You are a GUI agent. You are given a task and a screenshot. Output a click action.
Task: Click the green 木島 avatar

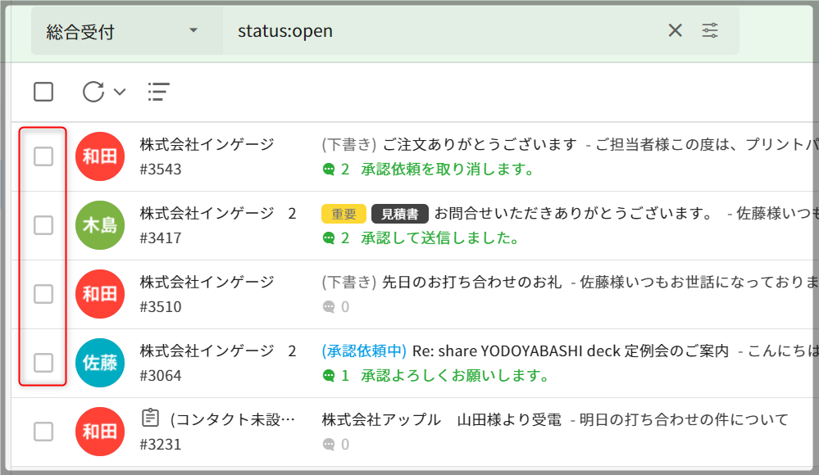99,225
